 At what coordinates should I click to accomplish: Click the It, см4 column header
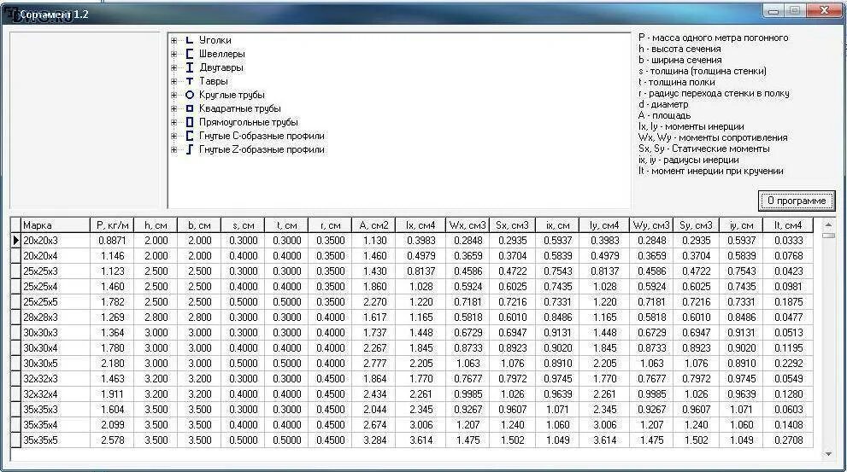787,225
